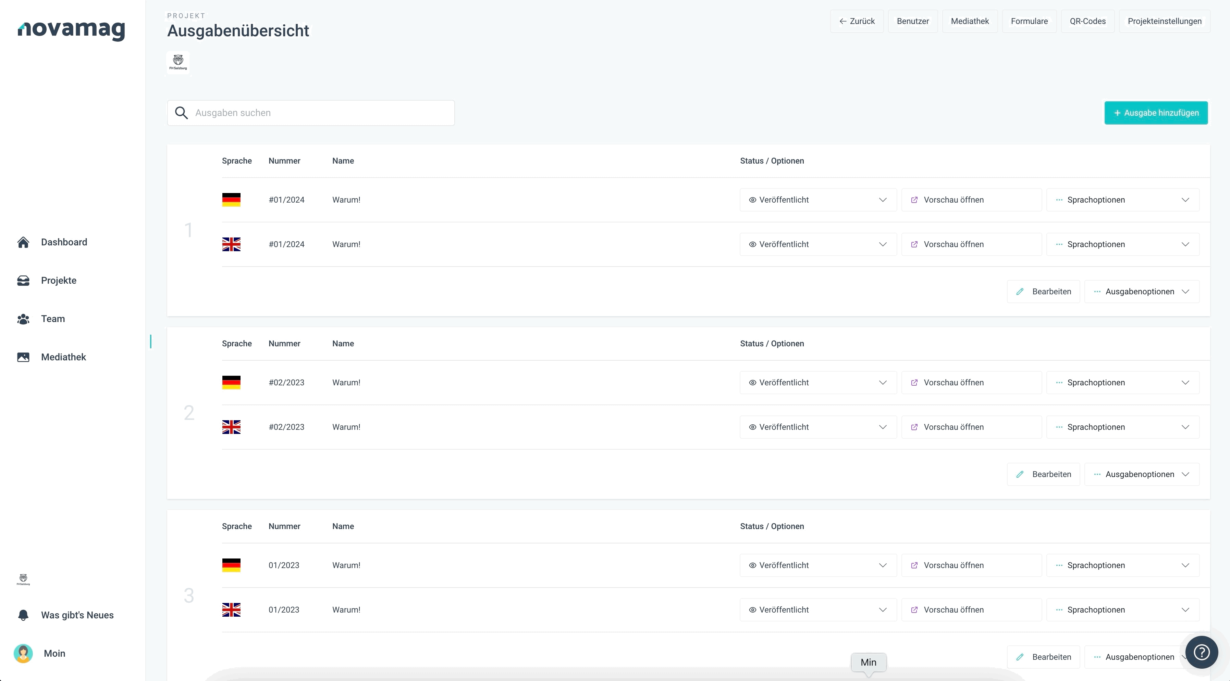
Task: Open Vorschau öffnen for English #02/2023
Action: point(972,427)
